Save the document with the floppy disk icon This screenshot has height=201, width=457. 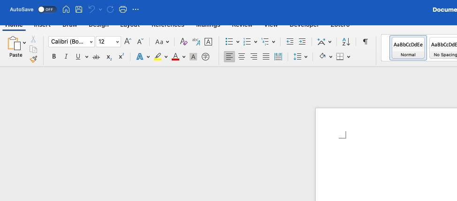(79, 9)
